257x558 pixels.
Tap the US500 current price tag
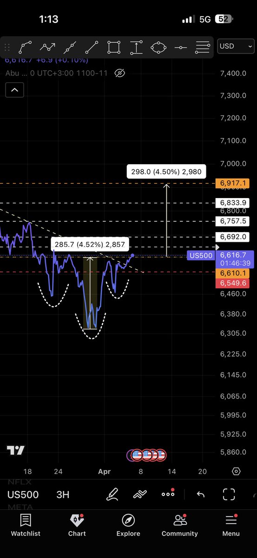click(220, 259)
